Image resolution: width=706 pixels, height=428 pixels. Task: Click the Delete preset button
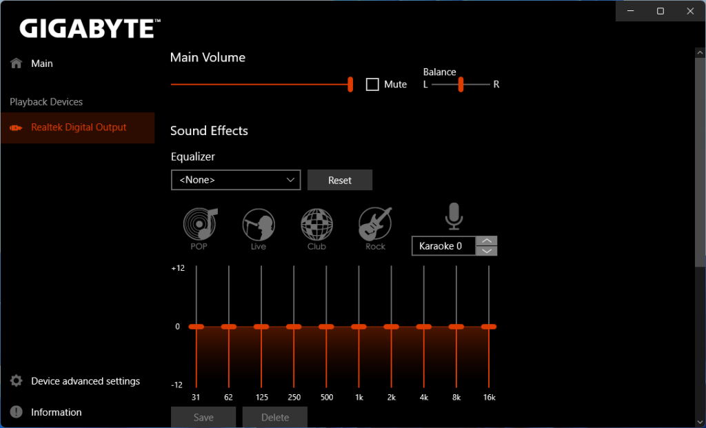pos(274,418)
